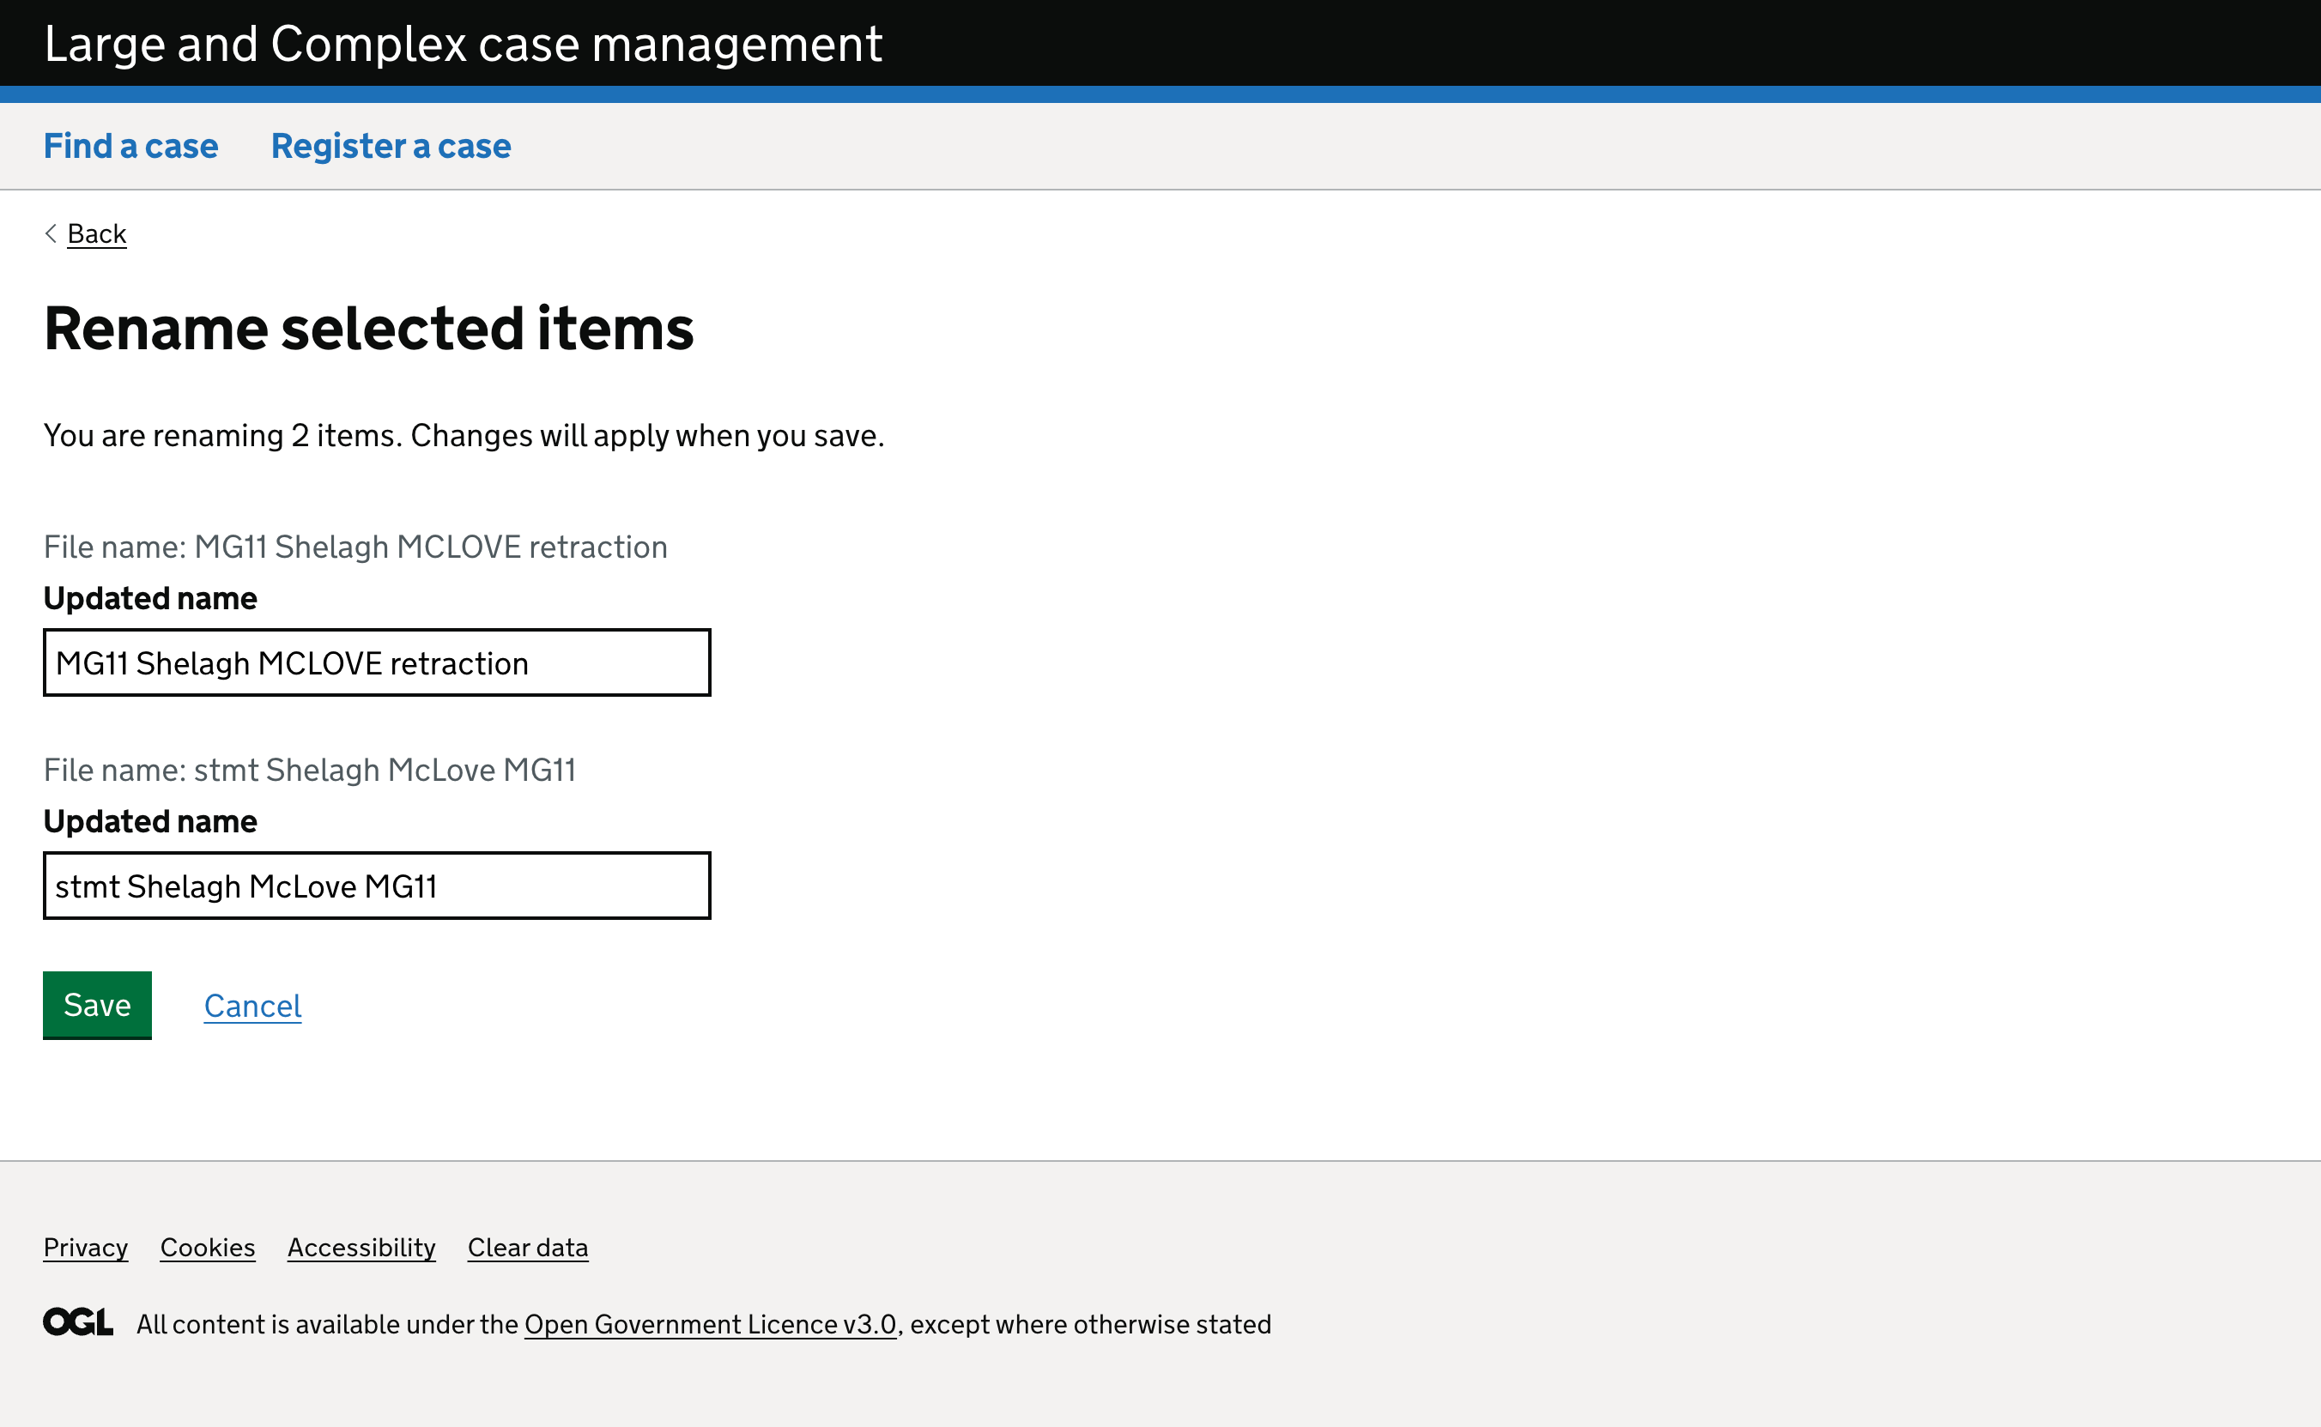Click the Clear data footer link
Image resolution: width=2321 pixels, height=1427 pixels.
(x=528, y=1247)
